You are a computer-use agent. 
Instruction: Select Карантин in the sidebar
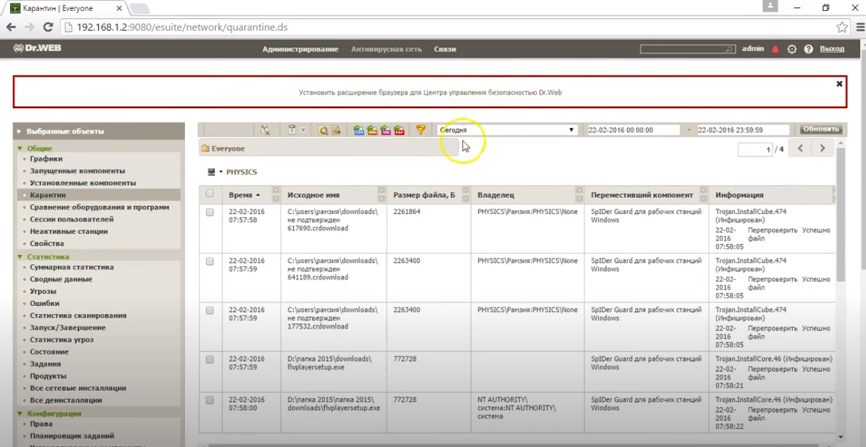pos(48,195)
